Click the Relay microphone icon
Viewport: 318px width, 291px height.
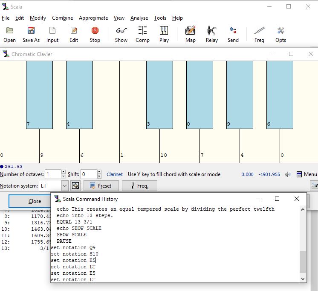(x=211, y=31)
